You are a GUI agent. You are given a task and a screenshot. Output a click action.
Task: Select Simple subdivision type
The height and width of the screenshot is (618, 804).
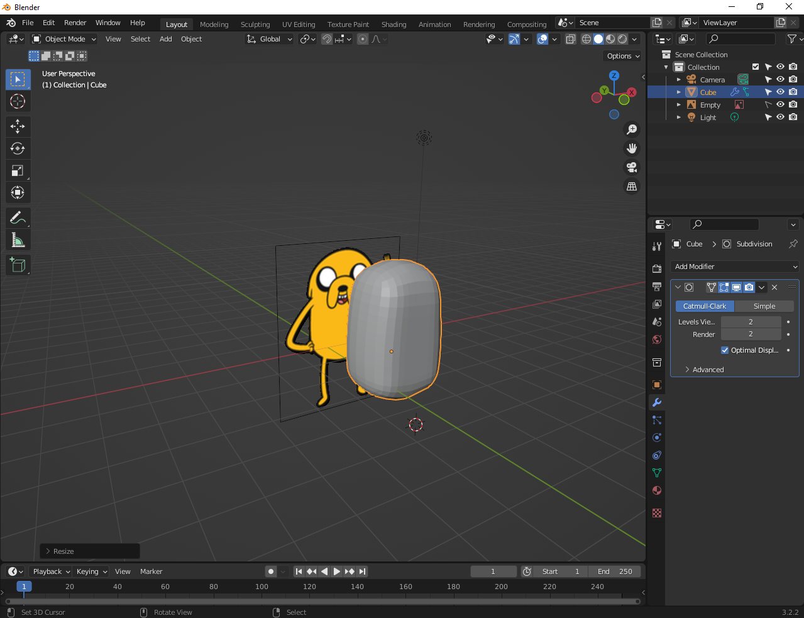coord(764,306)
